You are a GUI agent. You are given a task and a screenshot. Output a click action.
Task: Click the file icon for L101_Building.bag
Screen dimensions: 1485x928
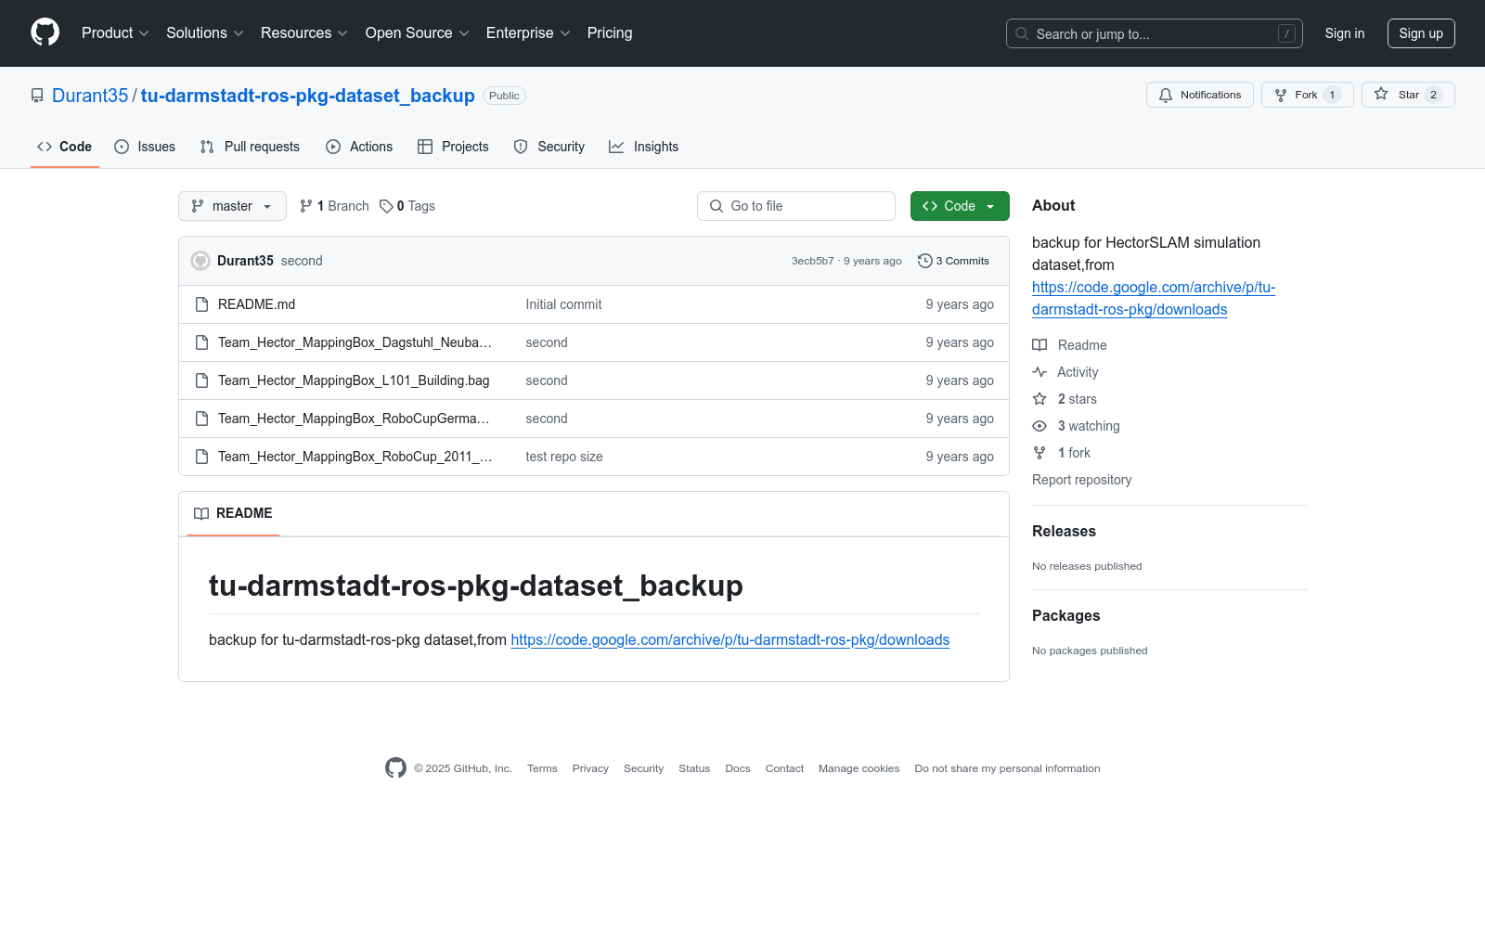(x=201, y=380)
